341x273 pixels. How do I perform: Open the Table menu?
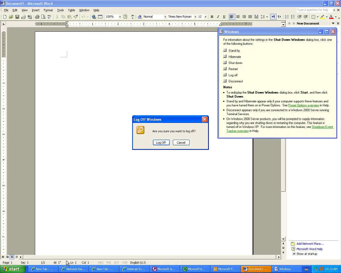click(x=71, y=10)
